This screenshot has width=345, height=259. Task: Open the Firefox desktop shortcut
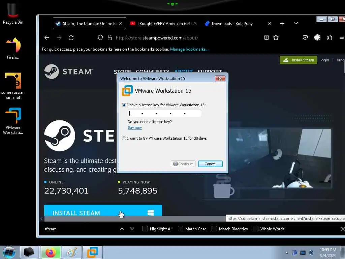point(13,48)
